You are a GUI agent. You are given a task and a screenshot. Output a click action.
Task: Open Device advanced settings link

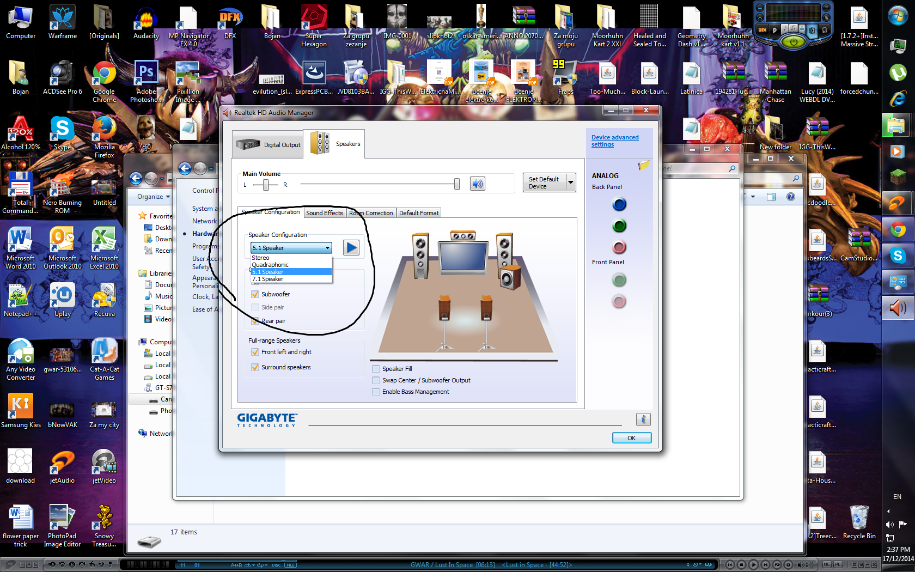615,141
